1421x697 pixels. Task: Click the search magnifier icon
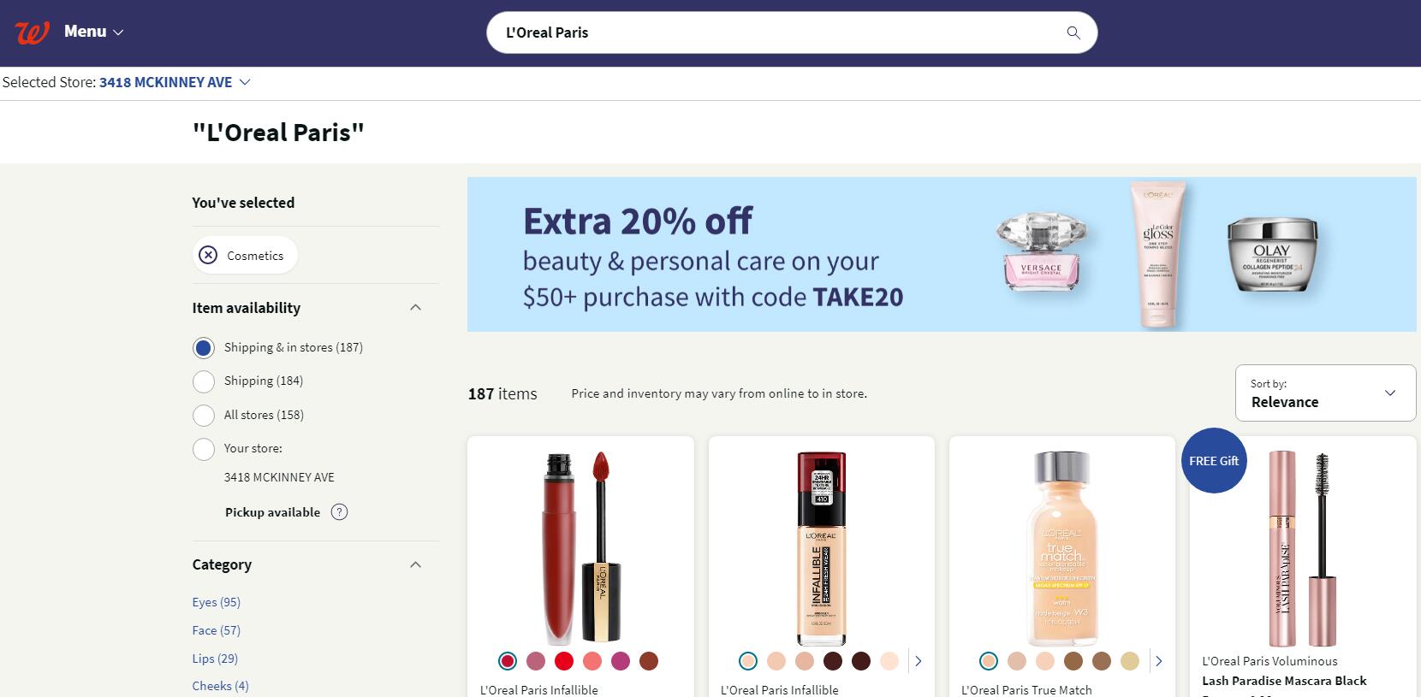pyautogui.click(x=1073, y=32)
